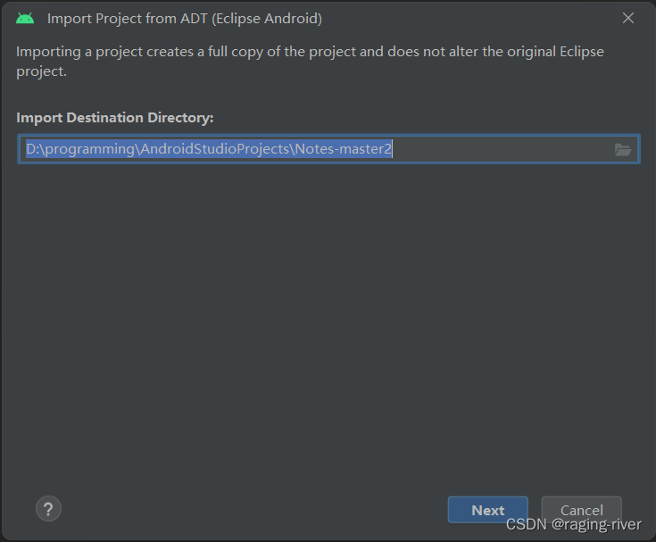The height and width of the screenshot is (542, 656).
Task: Open the folder browse icon in directory field
Action: pos(623,149)
